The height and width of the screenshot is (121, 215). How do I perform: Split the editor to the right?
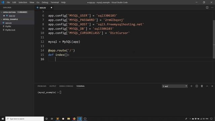click(x=207, y=7)
